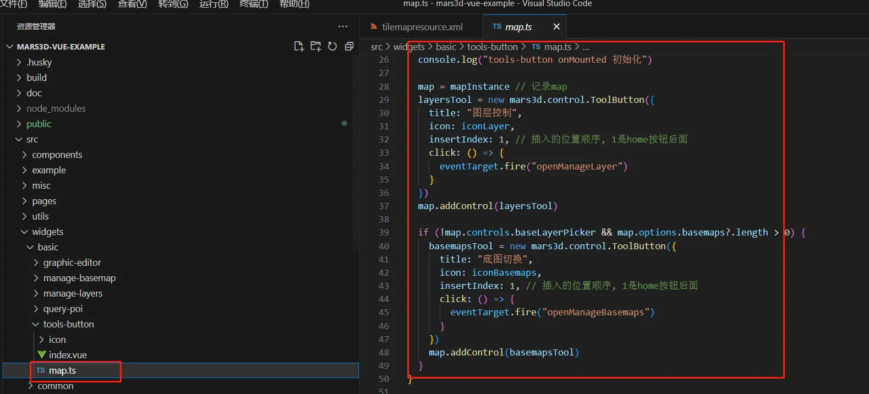Screen dimensions: 869x394
Task: Switch to the tilemapresource.xml tab
Action: [x=422, y=27]
